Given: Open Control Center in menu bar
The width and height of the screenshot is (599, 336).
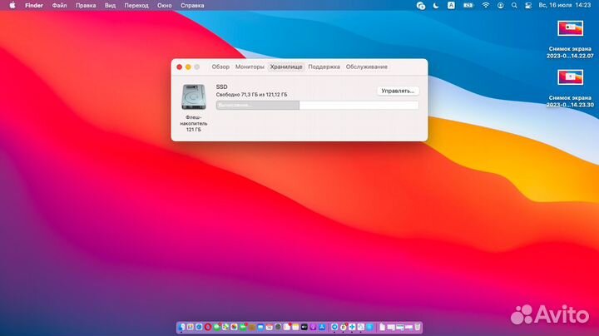Looking at the screenshot, I should point(528,5).
